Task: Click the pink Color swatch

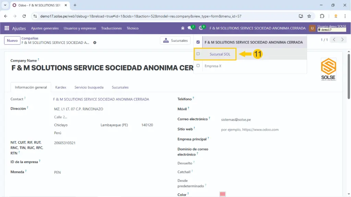Action: 222,194
